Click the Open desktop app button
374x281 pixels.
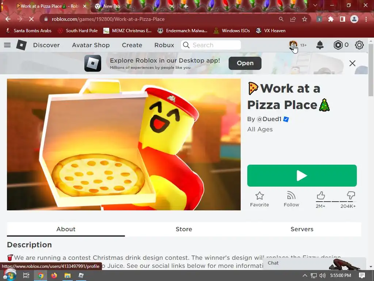(245, 63)
